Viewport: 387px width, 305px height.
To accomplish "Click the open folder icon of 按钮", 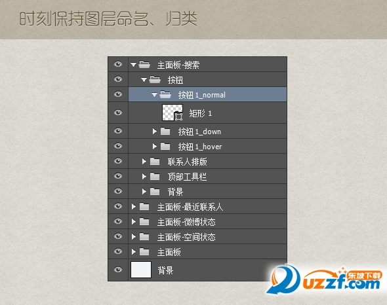I will [155, 80].
